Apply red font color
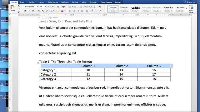200x112 pixels. pos(62,11)
